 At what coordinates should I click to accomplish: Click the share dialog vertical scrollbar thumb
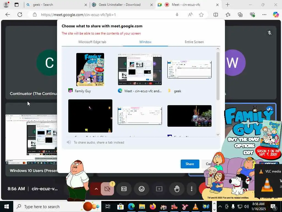218,76
